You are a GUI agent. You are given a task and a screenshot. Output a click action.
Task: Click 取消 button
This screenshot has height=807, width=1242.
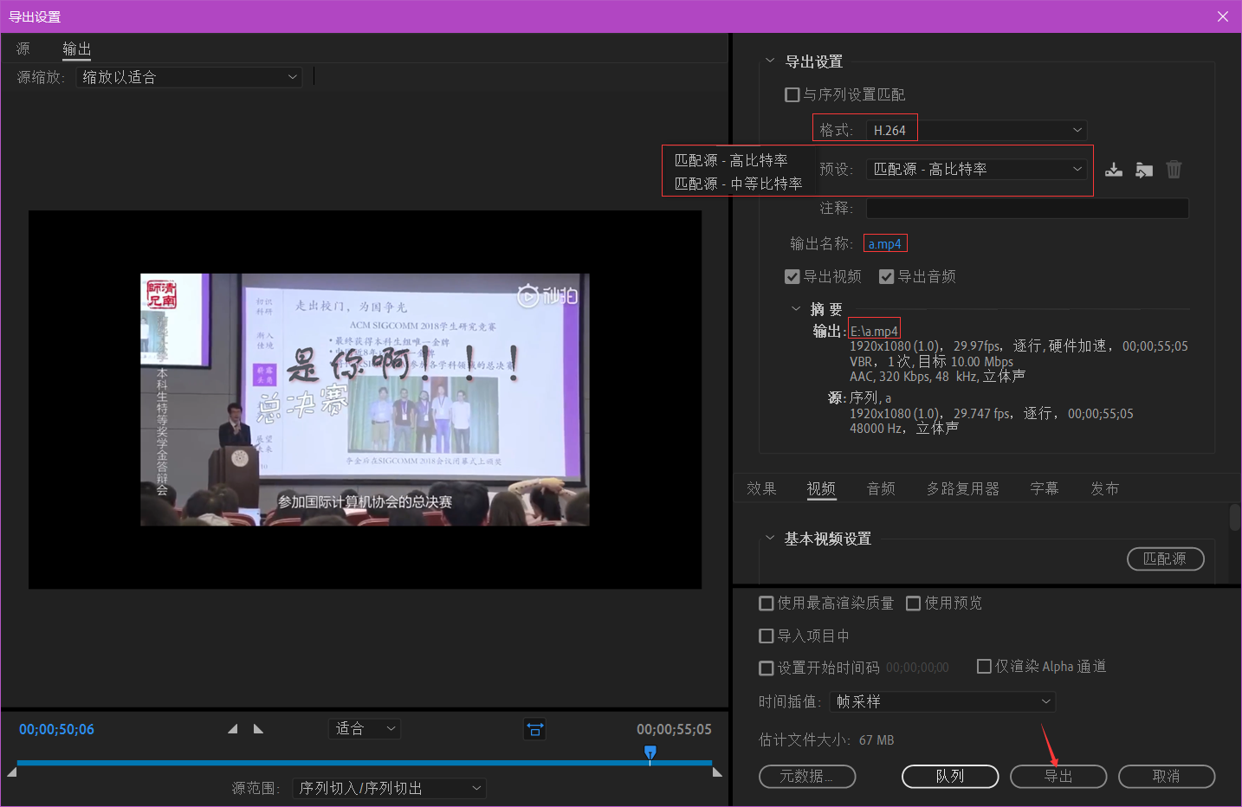[x=1167, y=777]
